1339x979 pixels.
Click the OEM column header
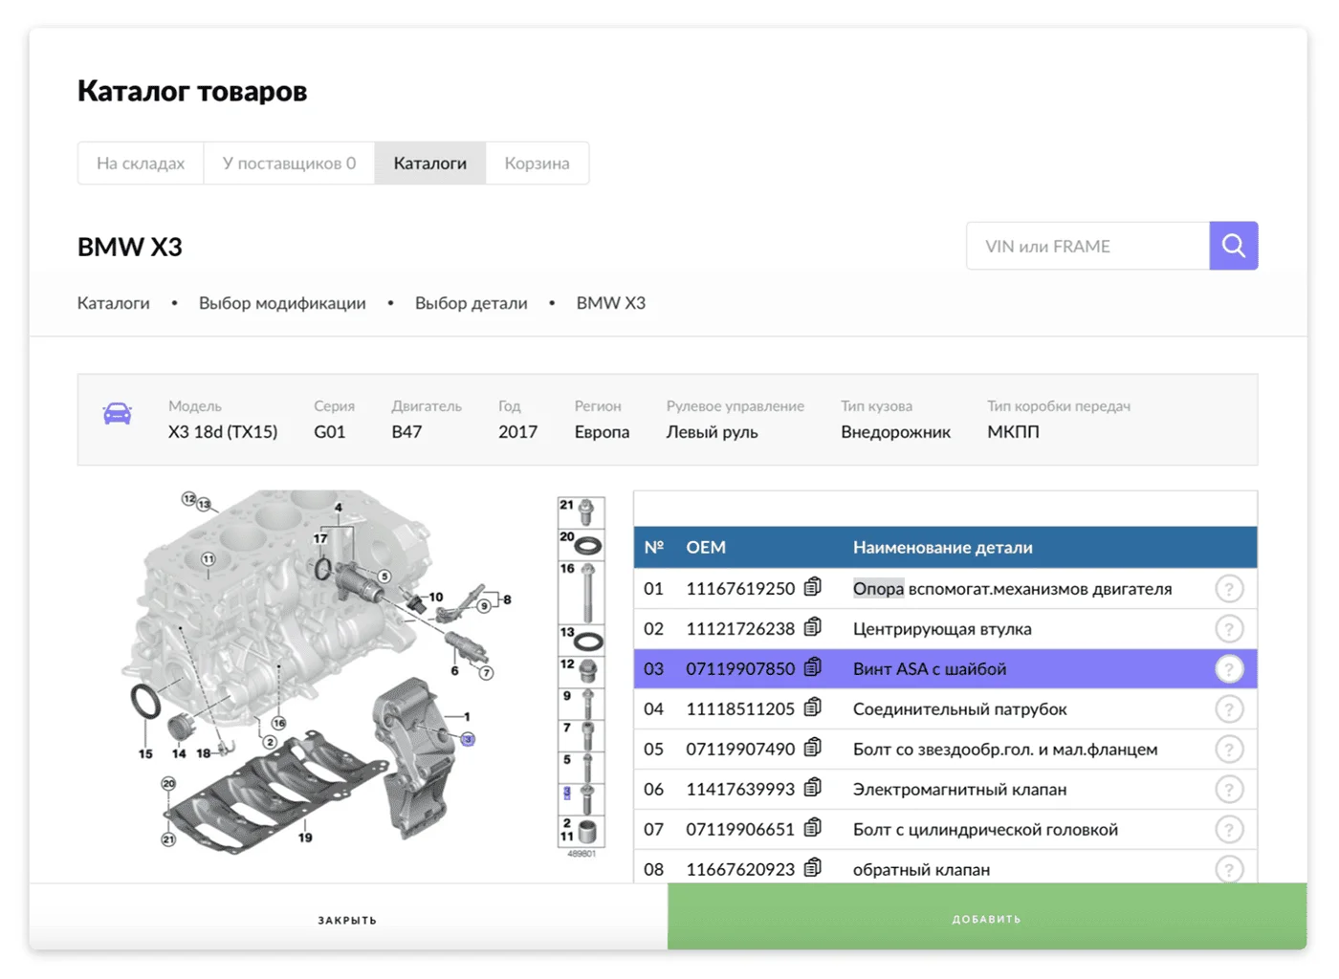(x=706, y=548)
